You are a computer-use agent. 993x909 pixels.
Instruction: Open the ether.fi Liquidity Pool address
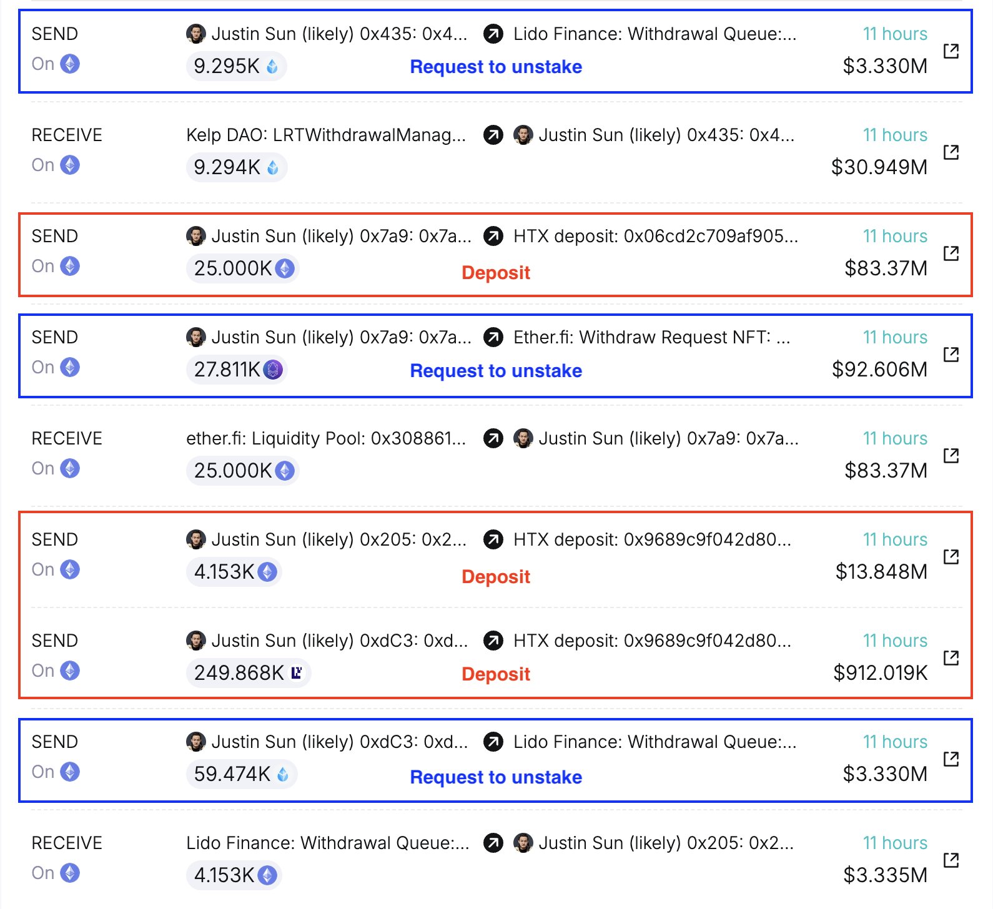326,438
